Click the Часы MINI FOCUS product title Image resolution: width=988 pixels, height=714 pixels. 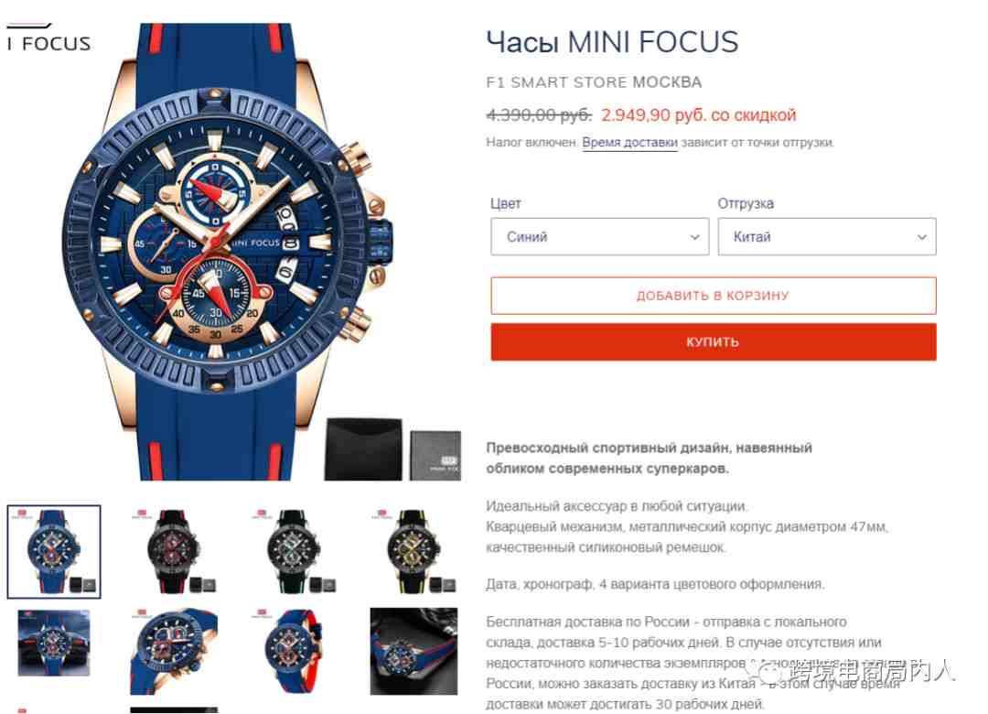612,42
